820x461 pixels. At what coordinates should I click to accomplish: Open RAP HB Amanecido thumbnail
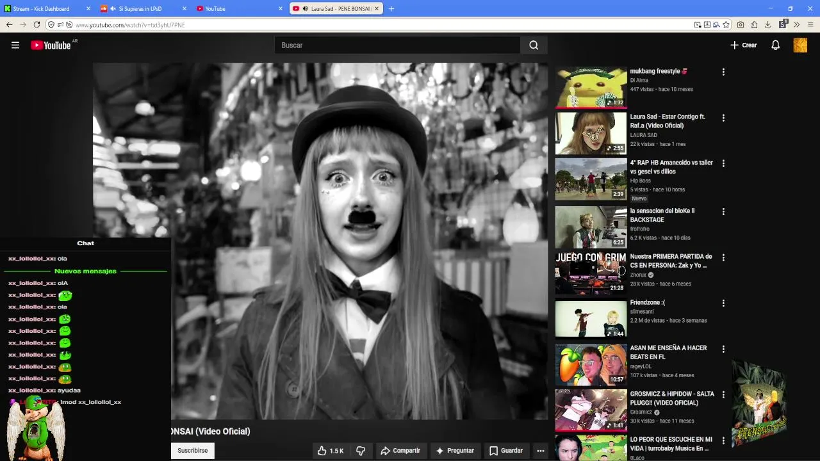pos(591,179)
